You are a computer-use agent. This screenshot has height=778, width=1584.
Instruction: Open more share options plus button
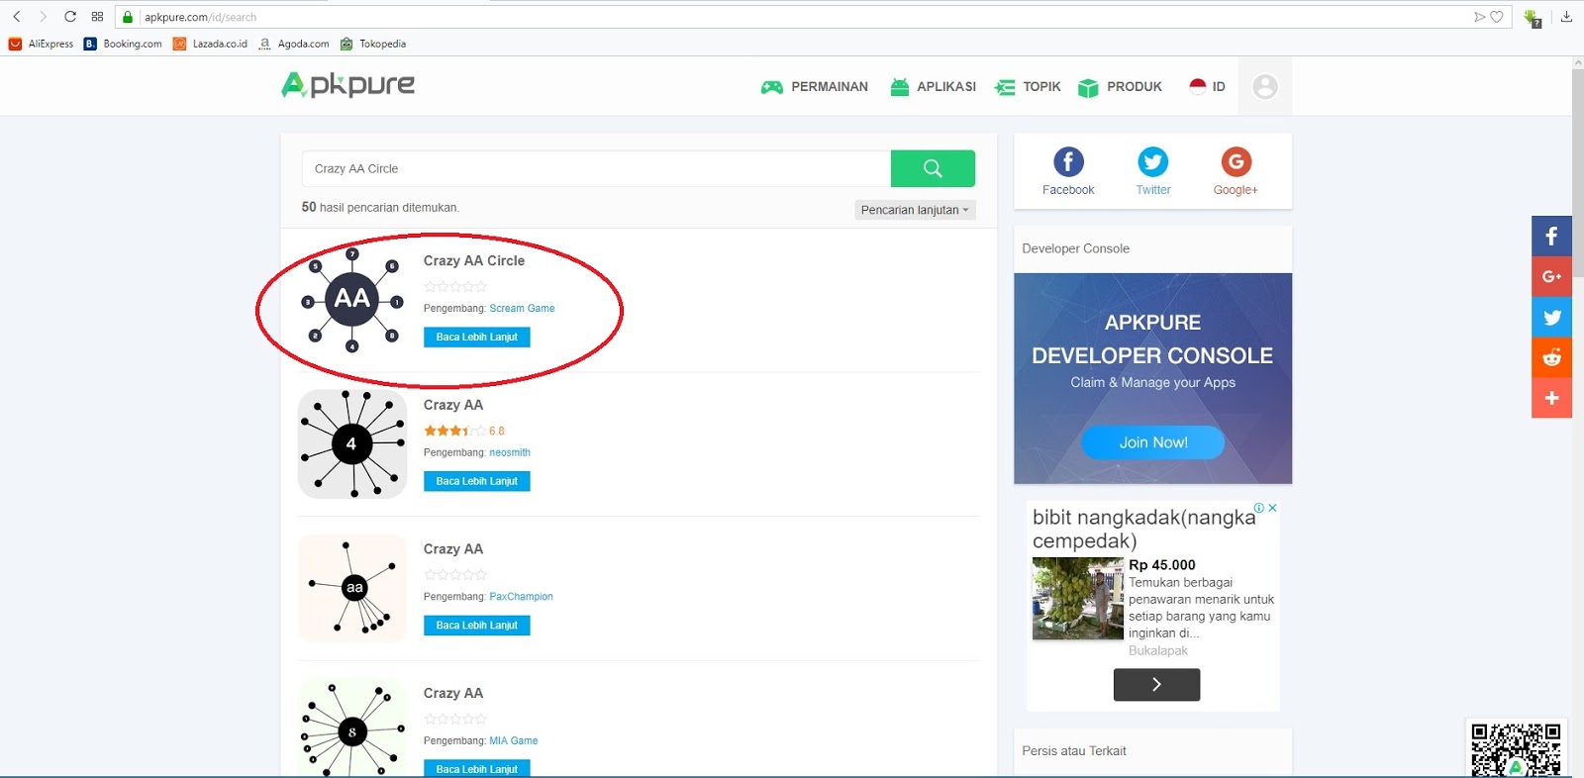[1551, 398]
